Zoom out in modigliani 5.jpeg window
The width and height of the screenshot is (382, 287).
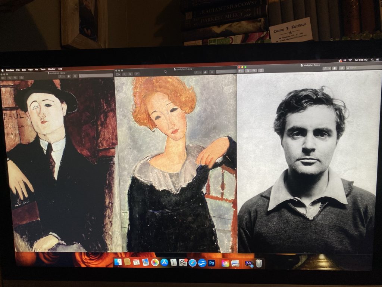(x=125, y=74)
